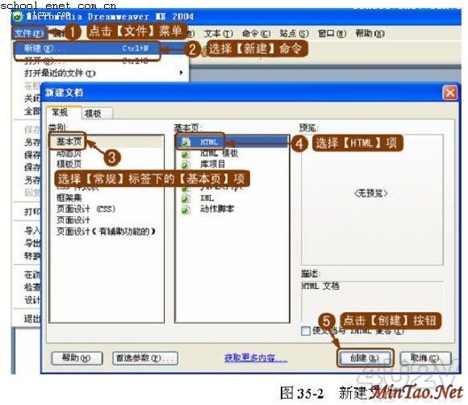Screen dimensions: 468x405
Task: Select 模板页 in the category list
Action: [69, 164]
